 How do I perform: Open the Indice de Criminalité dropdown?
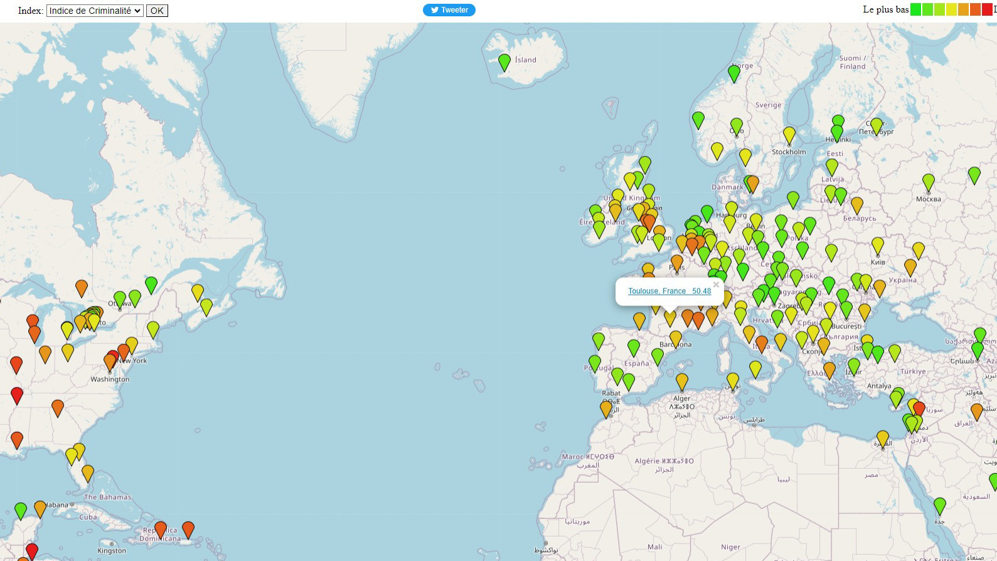[95, 11]
